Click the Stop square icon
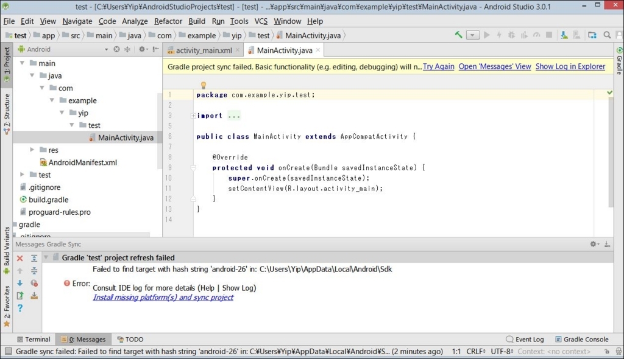This screenshot has width=624, height=359. (x=549, y=35)
